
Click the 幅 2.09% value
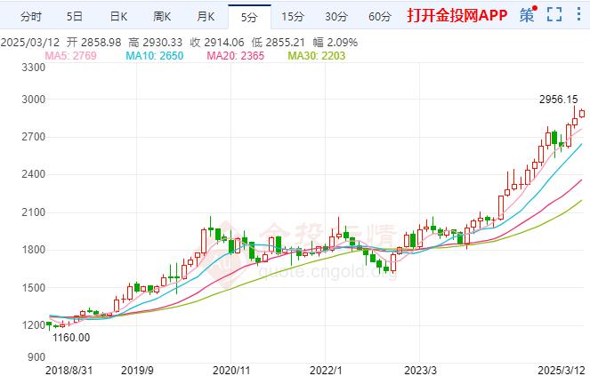(x=335, y=42)
